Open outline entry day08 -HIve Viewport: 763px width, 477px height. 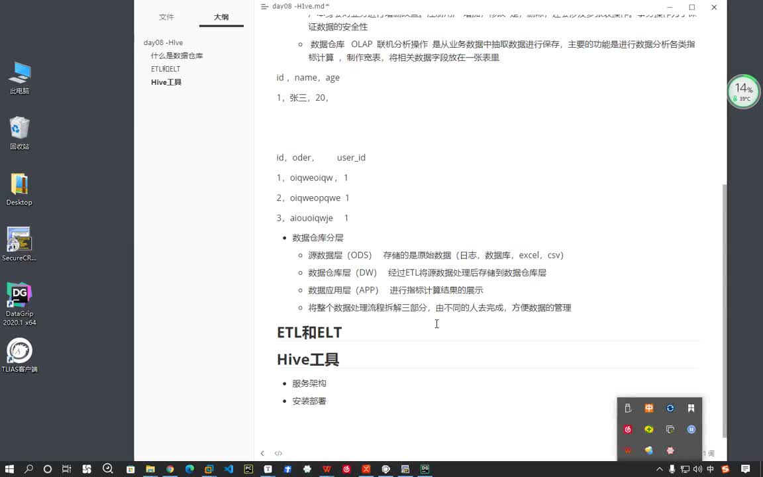(x=163, y=42)
